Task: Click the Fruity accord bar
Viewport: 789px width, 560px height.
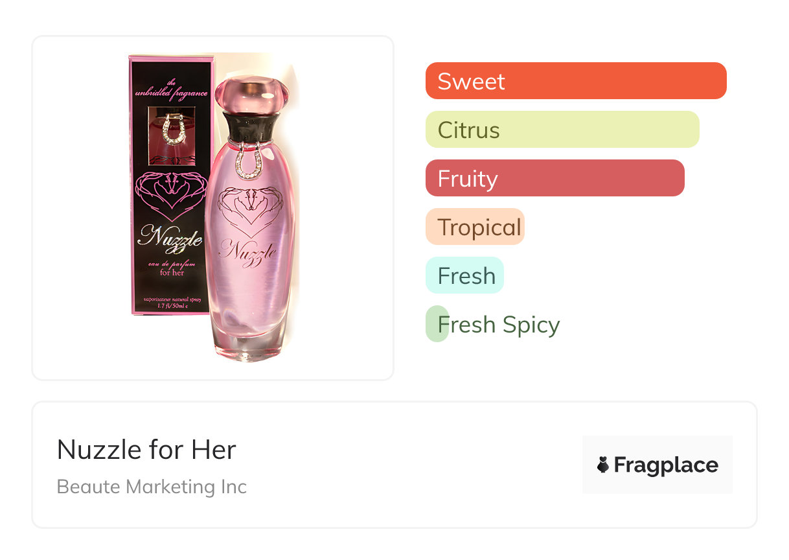Action: [x=555, y=178]
